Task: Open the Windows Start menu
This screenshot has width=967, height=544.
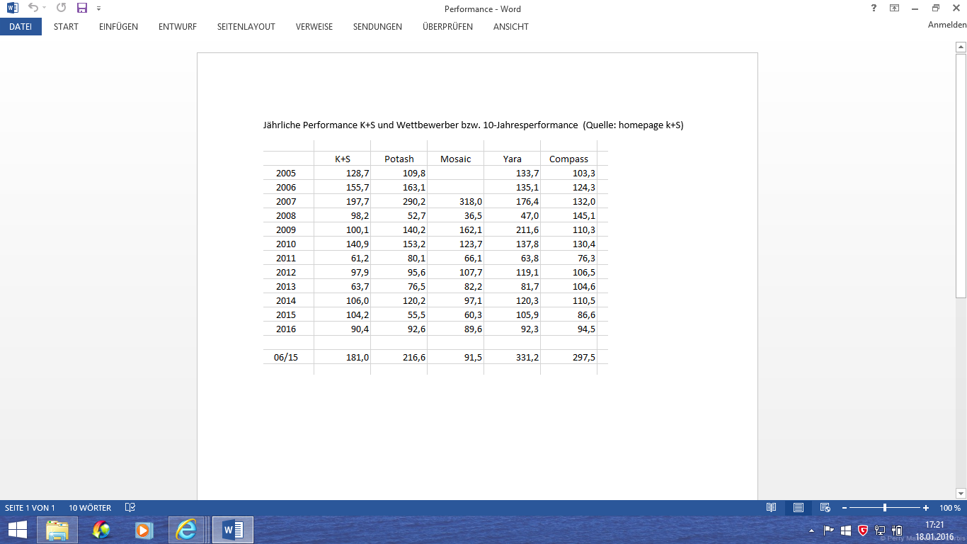Action: (x=18, y=530)
